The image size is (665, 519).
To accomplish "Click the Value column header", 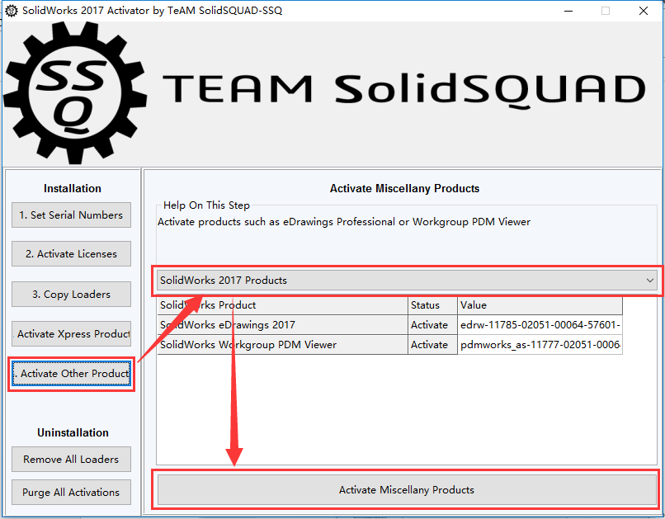I will point(540,305).
